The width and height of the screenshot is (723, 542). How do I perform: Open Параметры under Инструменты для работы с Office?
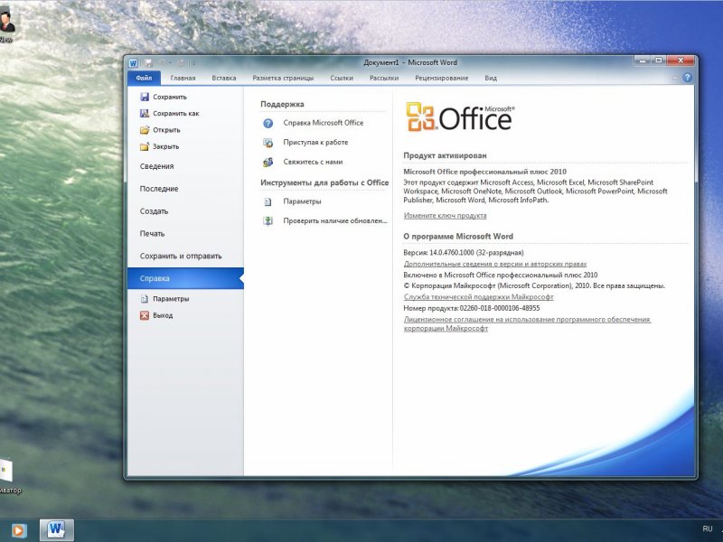click(292, 201)
